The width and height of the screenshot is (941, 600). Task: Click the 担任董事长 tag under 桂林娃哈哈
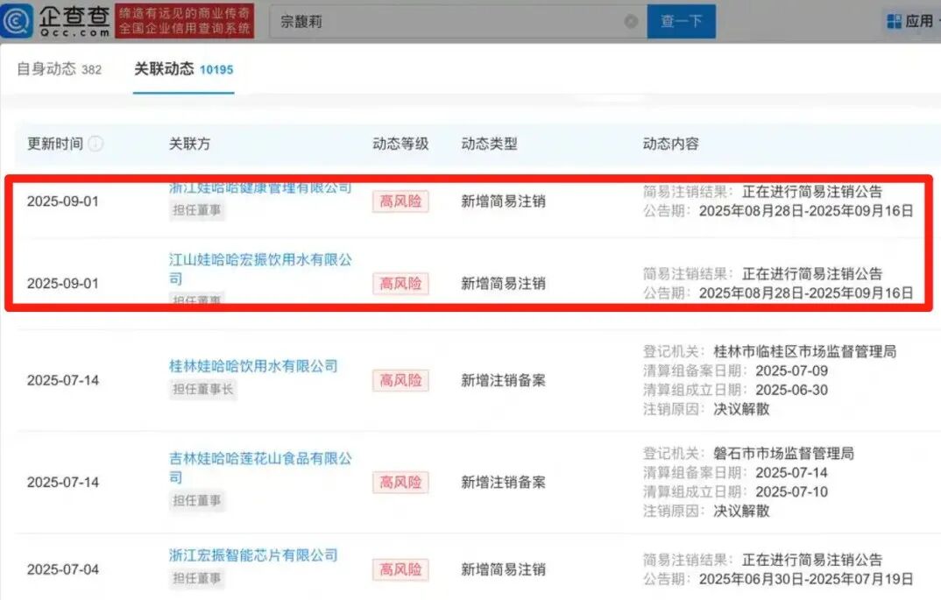pyautogui.click(x=202, y=390)
